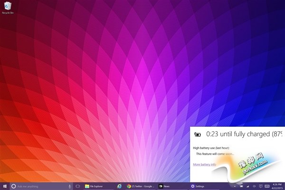Click the charging battery icon in flyout
Viewport: 285px width, 190px height.
199,135
